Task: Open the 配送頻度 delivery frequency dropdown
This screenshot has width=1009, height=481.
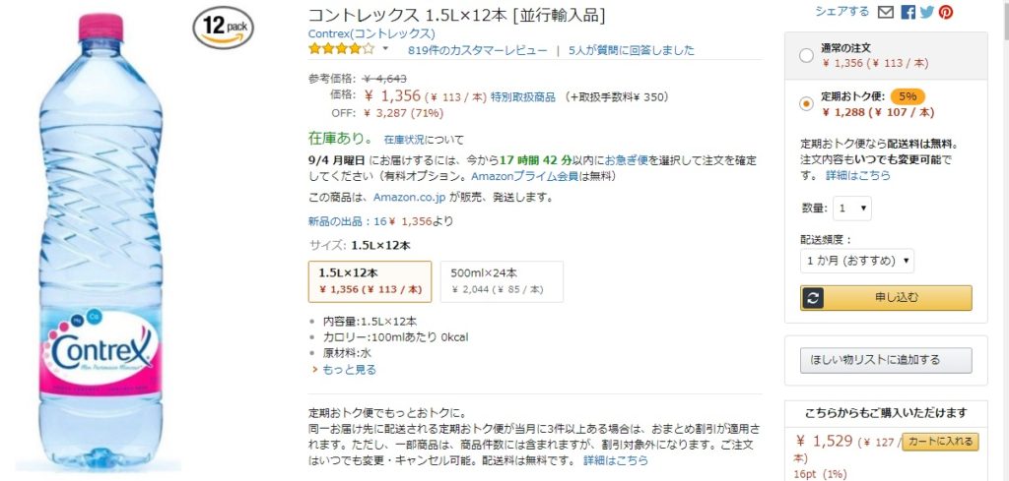Action: click(x=857, y=262)
